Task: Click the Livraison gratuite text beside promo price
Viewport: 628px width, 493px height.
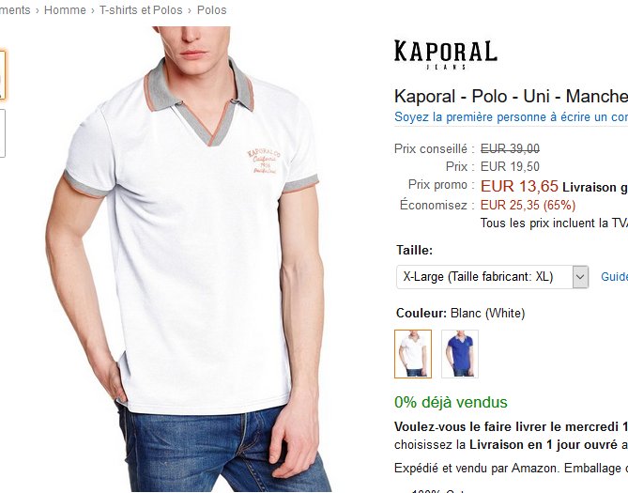Action: (595, 187)
